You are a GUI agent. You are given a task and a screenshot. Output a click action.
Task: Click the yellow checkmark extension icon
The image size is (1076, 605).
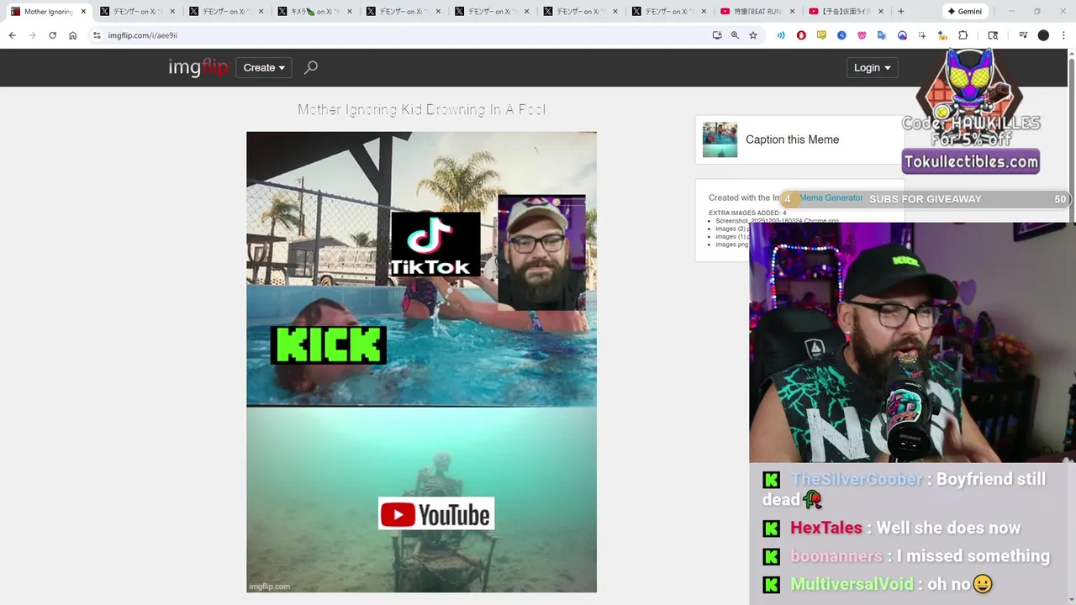[x=821, y=35]
